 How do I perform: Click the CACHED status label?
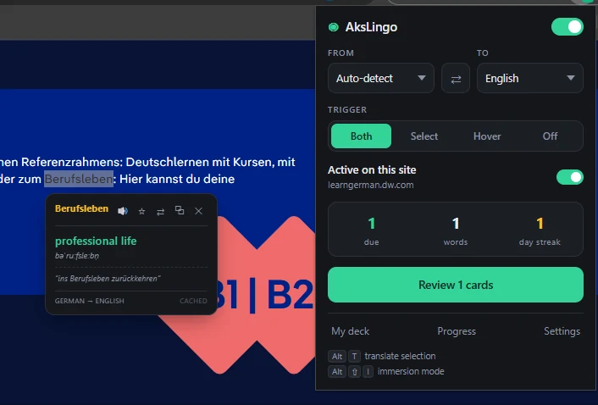(x=193, y=301)
